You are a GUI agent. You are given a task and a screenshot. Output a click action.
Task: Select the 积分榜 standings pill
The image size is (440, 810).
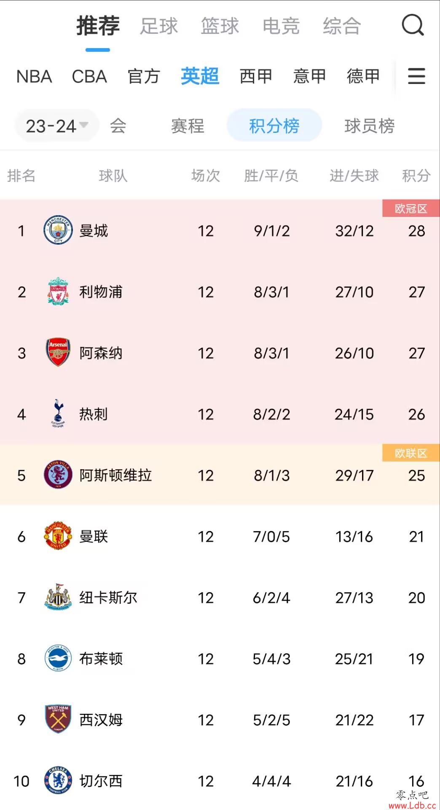(x=274, y=125)
